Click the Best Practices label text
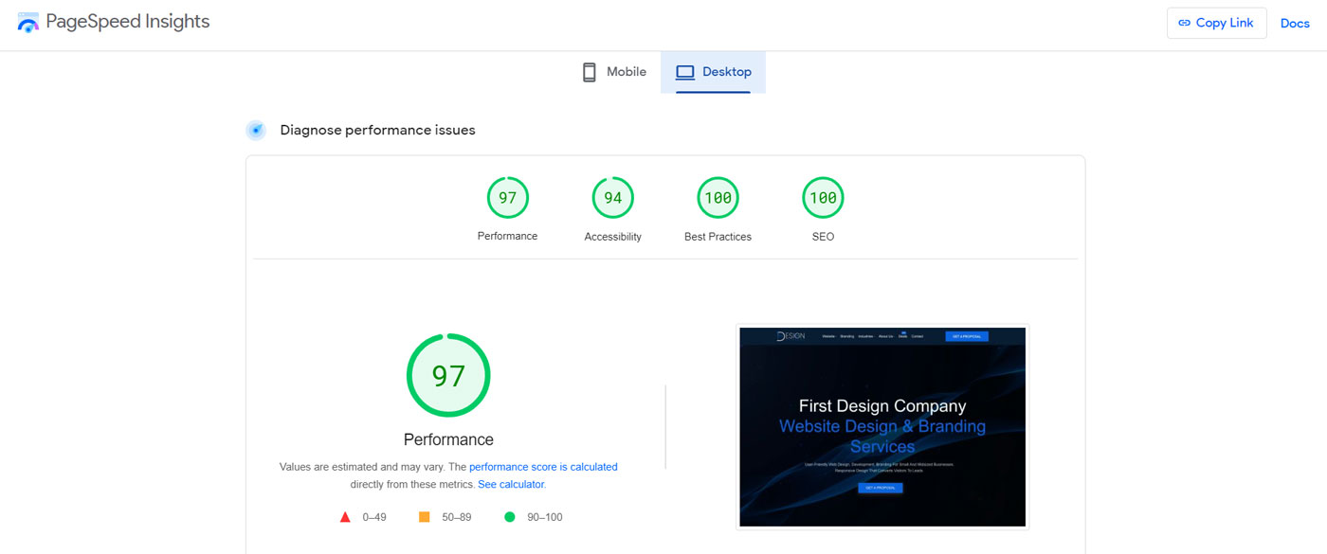This screenshot has width=1327, height=554. point(718,237)
